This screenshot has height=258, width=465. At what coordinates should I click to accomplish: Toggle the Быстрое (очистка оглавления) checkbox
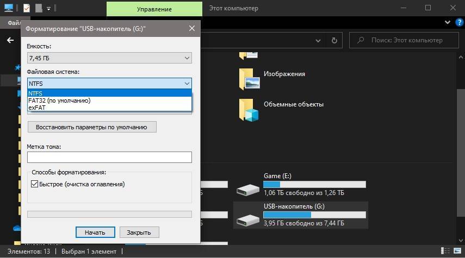coord(35,184)
